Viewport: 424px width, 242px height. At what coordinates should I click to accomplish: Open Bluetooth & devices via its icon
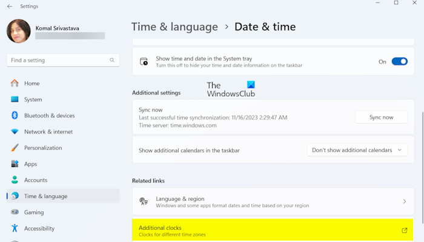coord(15,116)
